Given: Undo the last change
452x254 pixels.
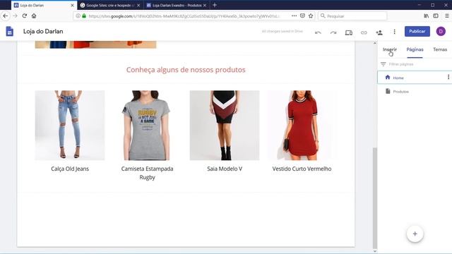Looking at the screenshot, I should 318,32.
